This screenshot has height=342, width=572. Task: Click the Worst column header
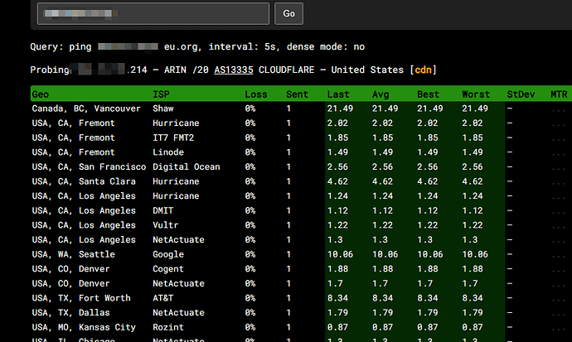click(x=476, y=94)
